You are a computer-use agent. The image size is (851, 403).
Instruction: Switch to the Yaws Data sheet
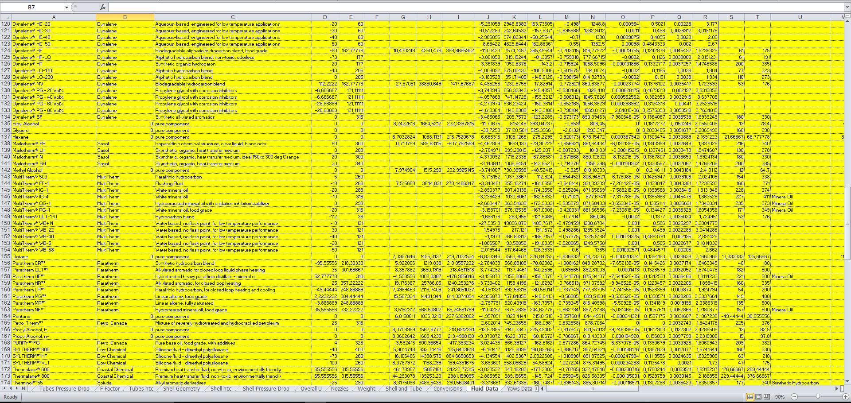point(519,389)
